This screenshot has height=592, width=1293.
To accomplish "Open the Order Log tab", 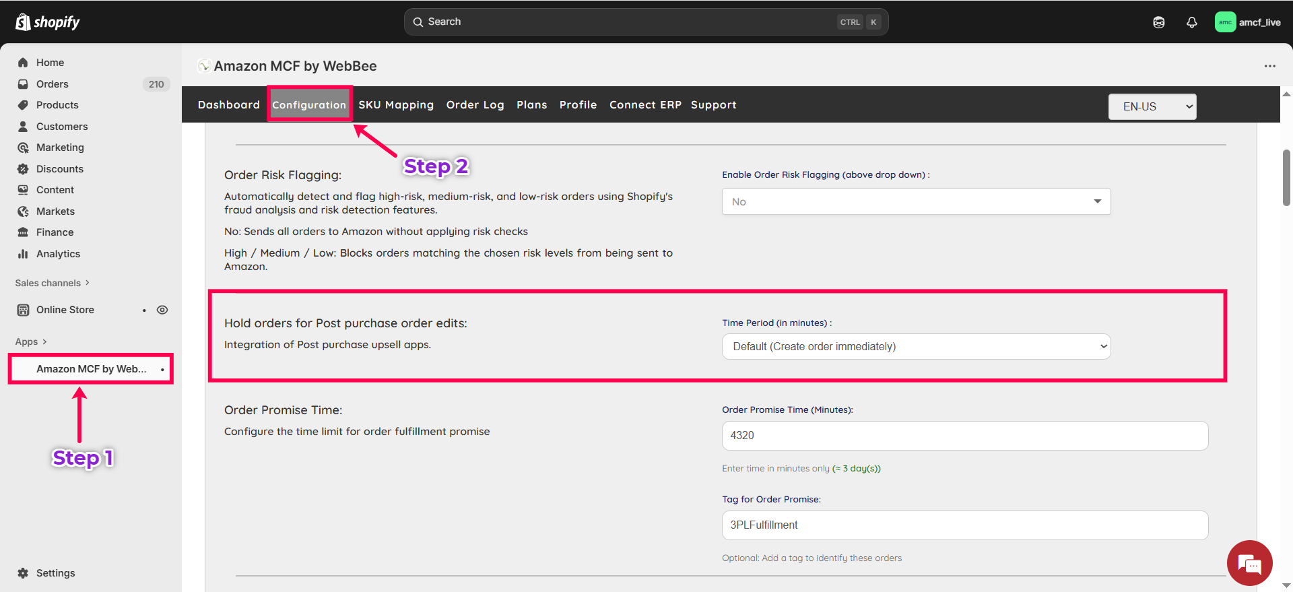I will pyautogui.click(x=475, y=105).
